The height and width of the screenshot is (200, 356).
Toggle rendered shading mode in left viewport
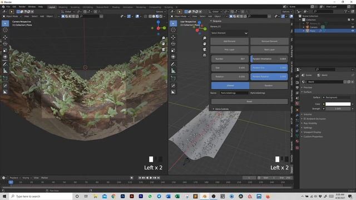161,16
